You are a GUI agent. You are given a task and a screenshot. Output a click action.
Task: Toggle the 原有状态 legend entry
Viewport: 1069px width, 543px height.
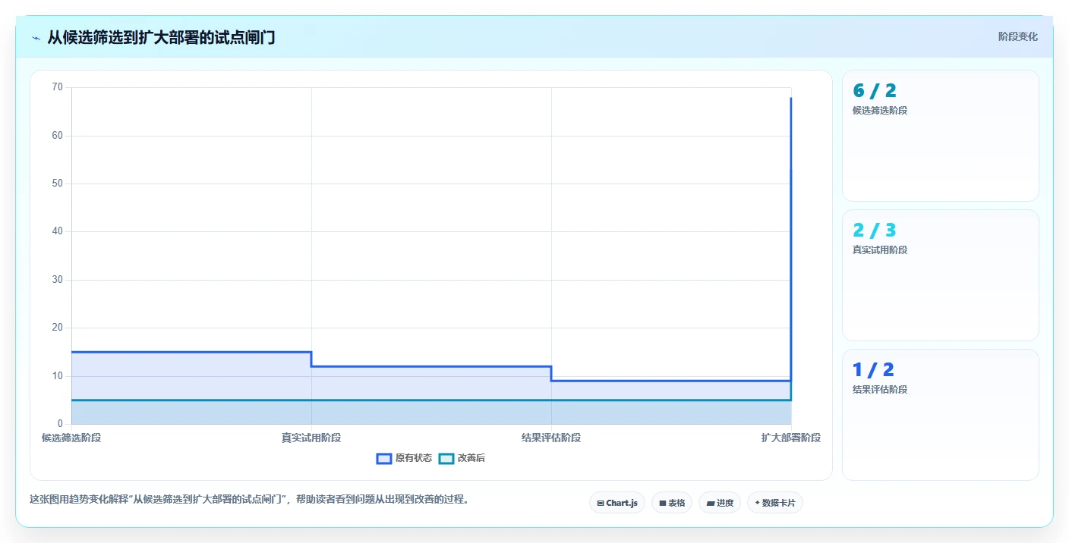pos(405,458)
